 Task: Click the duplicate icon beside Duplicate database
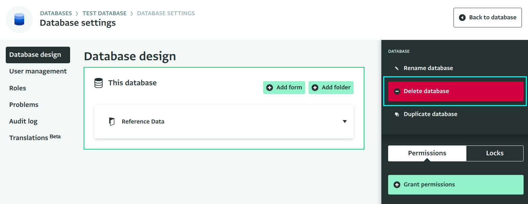[397, 114]
